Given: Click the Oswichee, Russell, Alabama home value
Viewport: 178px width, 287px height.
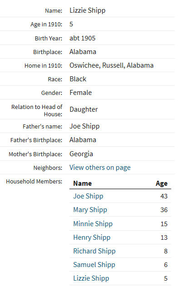Looking at the screenshot, I should tap(111, 65).
